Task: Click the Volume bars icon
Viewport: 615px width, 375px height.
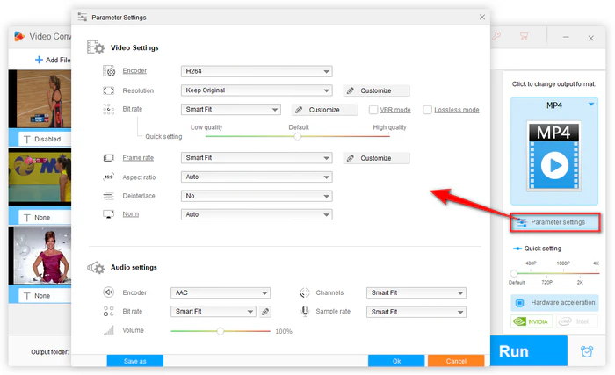Action: [109, 330]
